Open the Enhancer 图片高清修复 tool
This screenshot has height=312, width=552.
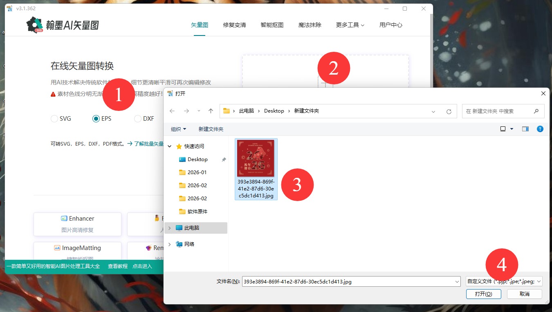click(77, 223)
